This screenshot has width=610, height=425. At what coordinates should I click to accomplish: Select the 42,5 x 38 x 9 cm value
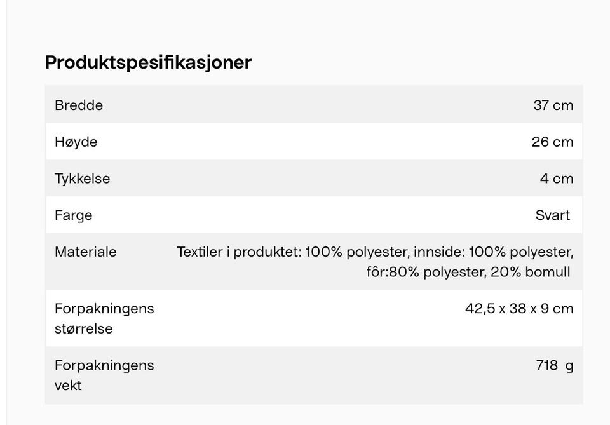pyautogui.click(x=518, y=309)
